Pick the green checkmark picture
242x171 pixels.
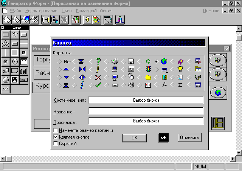pyautogui.click(x=98, y=85)
